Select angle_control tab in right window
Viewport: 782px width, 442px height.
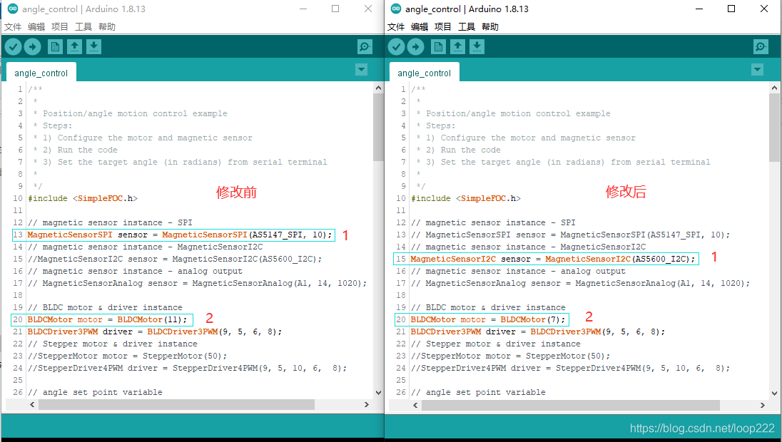[x=424, y=73]
